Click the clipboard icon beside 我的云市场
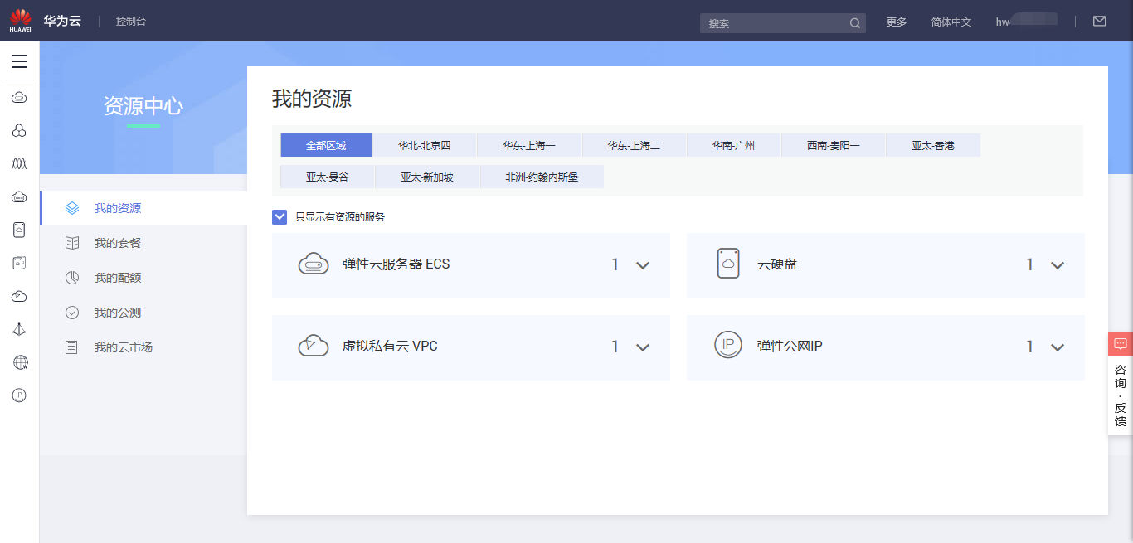The width and height of the screenshot is (1133, 543). 72,347
